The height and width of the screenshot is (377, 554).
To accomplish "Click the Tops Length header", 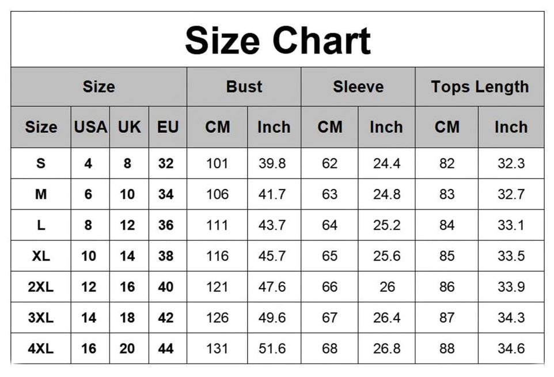I will pyautogui.click(x=480, y=87).
